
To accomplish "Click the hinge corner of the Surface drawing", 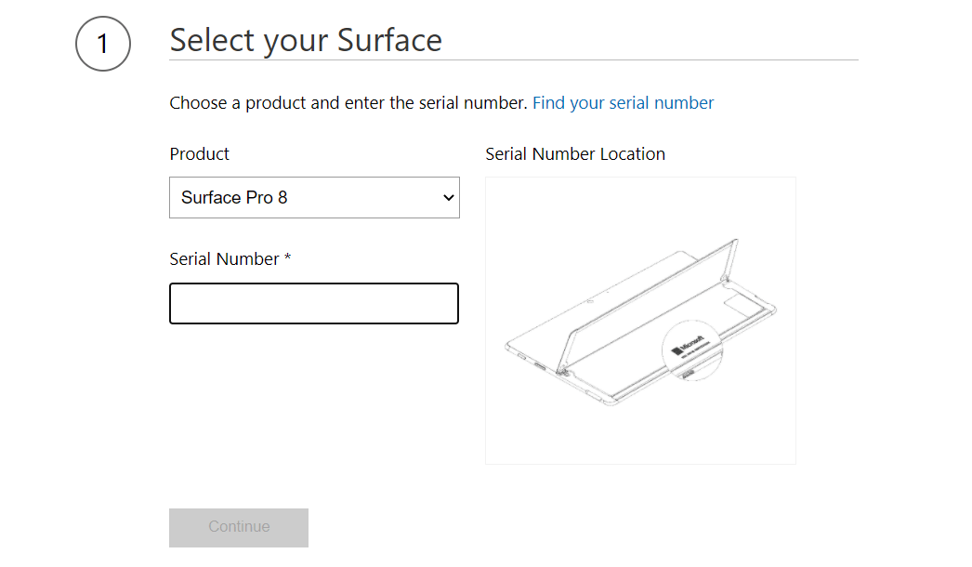I will [561, 369].
